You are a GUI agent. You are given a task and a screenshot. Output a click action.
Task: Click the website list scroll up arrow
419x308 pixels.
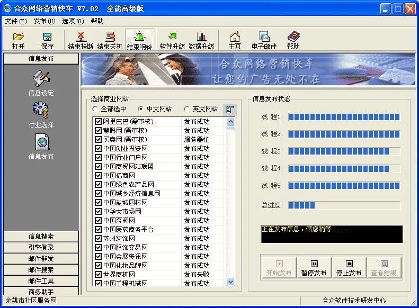click(230, 121)
